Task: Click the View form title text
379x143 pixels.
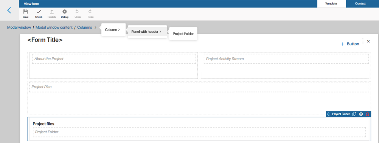Action: (x=31, y=4)
